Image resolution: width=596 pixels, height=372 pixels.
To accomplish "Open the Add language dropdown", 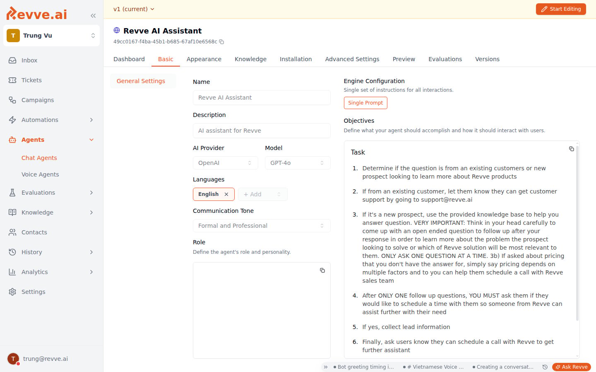I will tap(263, 194).
